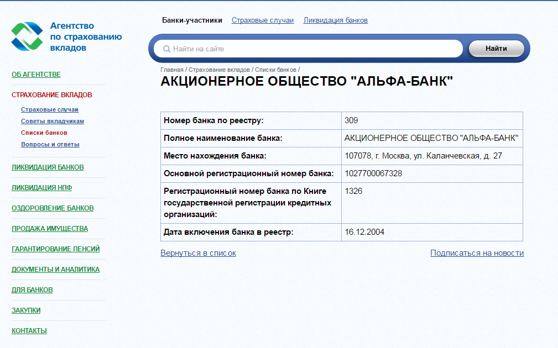This screenshot has height=348, width=558.
Task: Open 'Страховые случаи' top tab
Action: (x=263, y=20)
